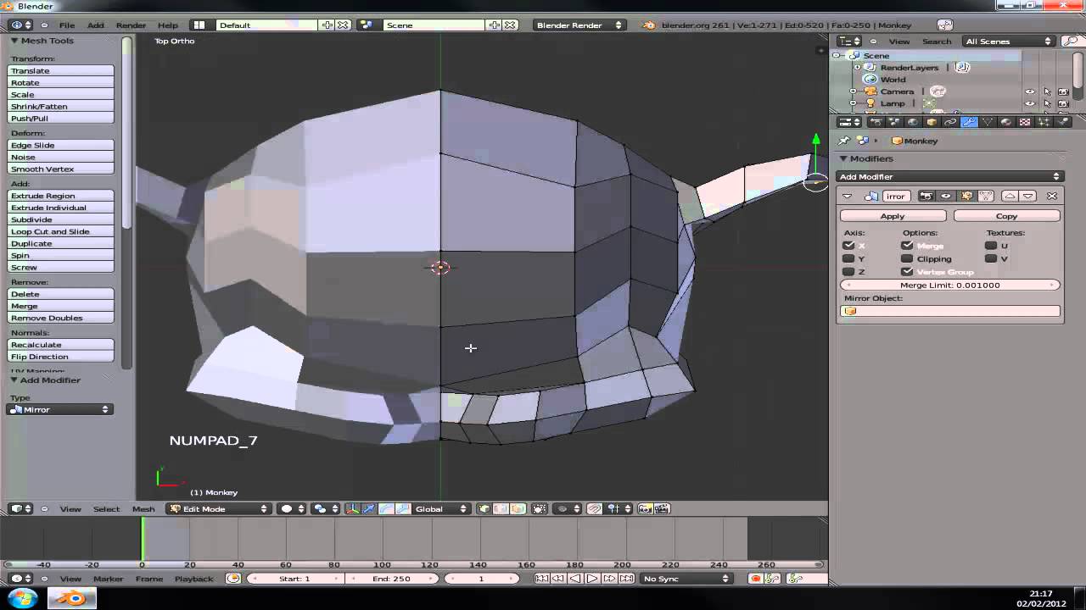The height and width of the screenshot is (610, 1086).
Task: Collapse the Modifiers panel triangle
Action: pyautogui.click(x=843, y=158)
